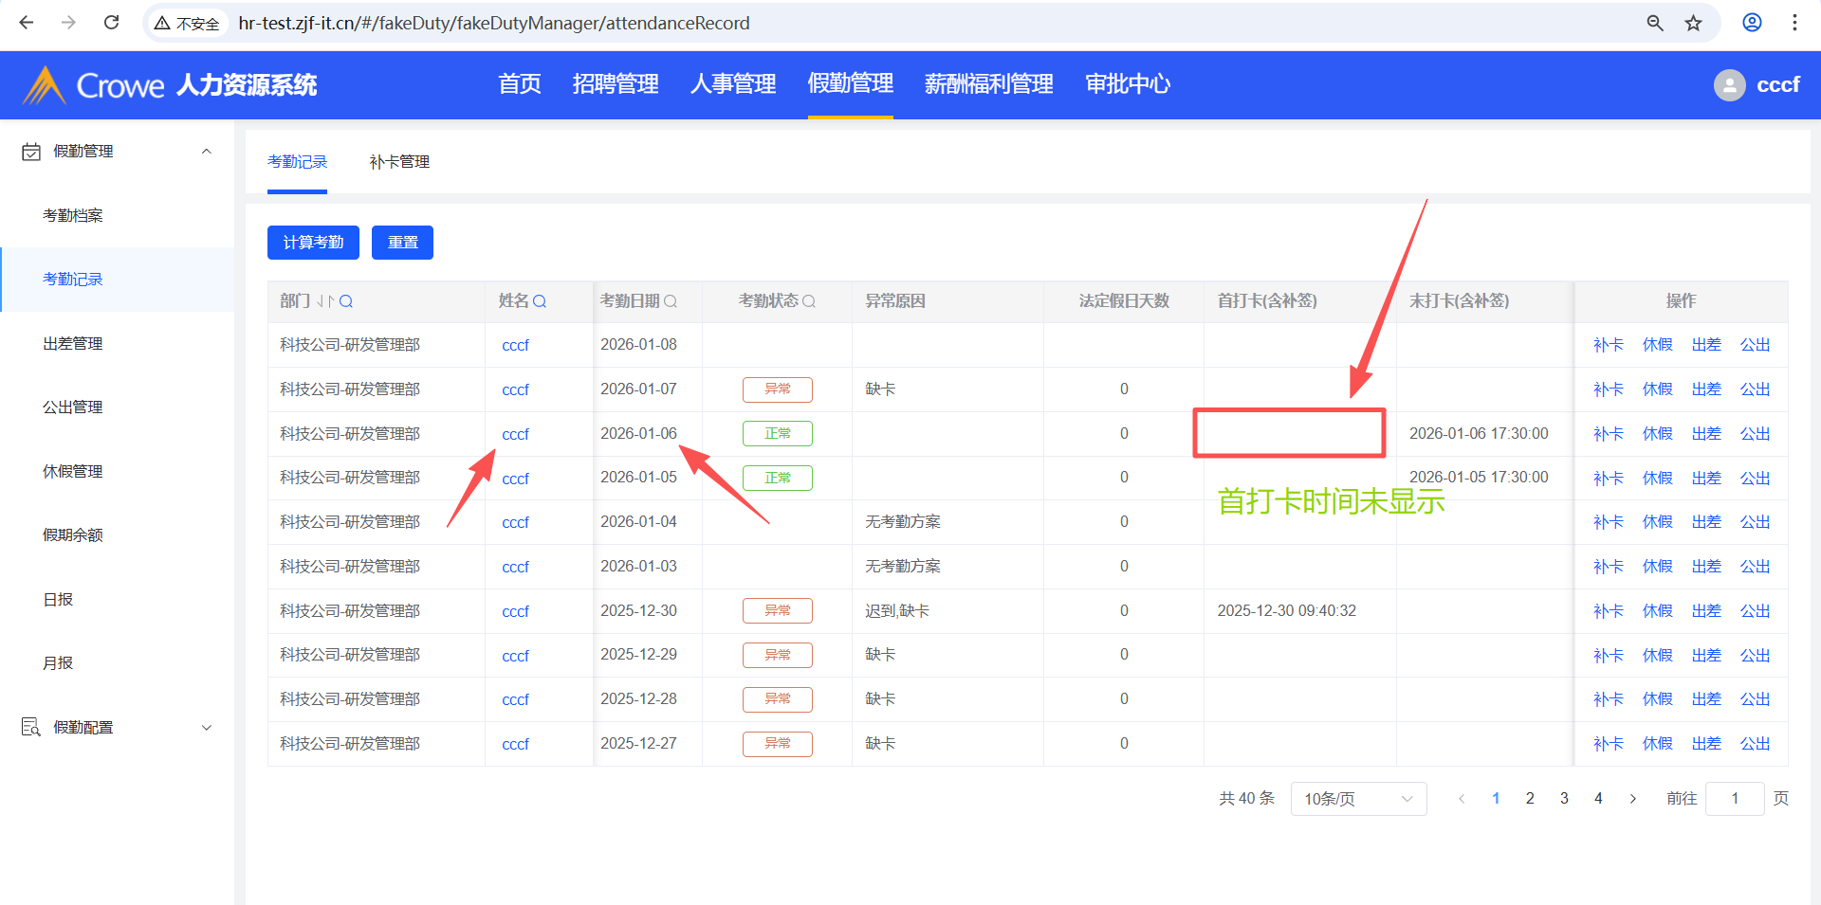
Task: Click the search icon in 部门 column header
Action: click(346, 301)
